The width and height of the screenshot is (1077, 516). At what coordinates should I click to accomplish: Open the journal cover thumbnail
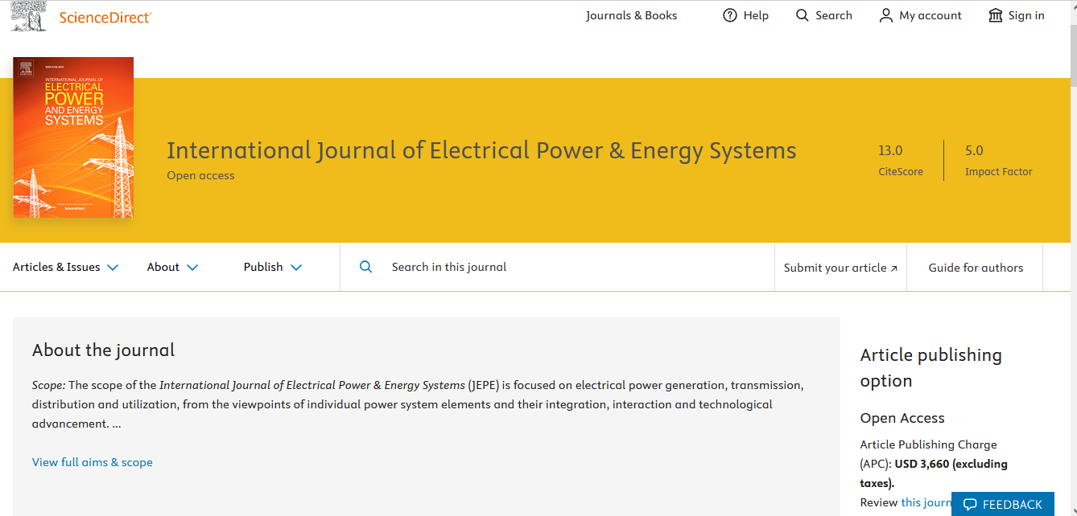click(73, 137)
